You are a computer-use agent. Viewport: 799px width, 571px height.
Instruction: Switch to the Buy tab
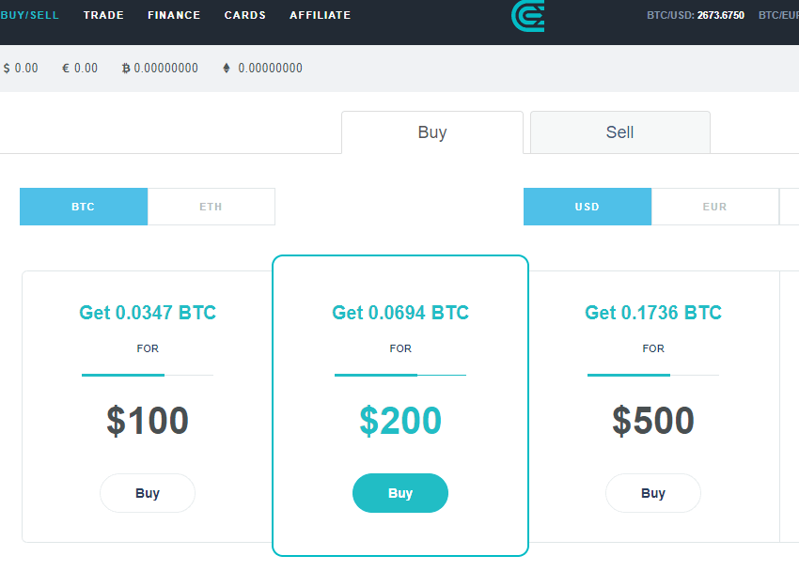coord(432,132)
